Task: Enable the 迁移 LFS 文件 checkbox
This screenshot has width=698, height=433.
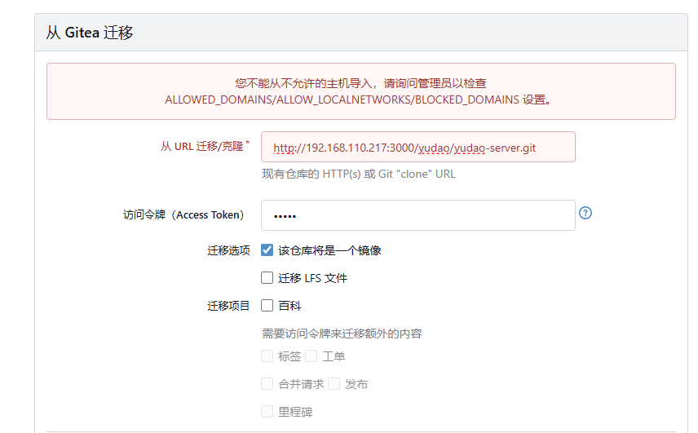Action: (267, 278)
